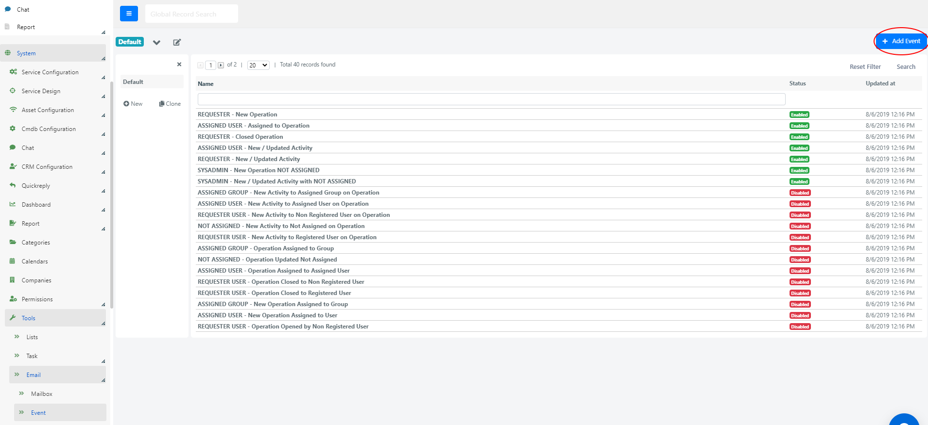Click the Service Configuration gears icon
Viewport: 928px width, 425px height.
pyautogui.click(x=13, y=72)
